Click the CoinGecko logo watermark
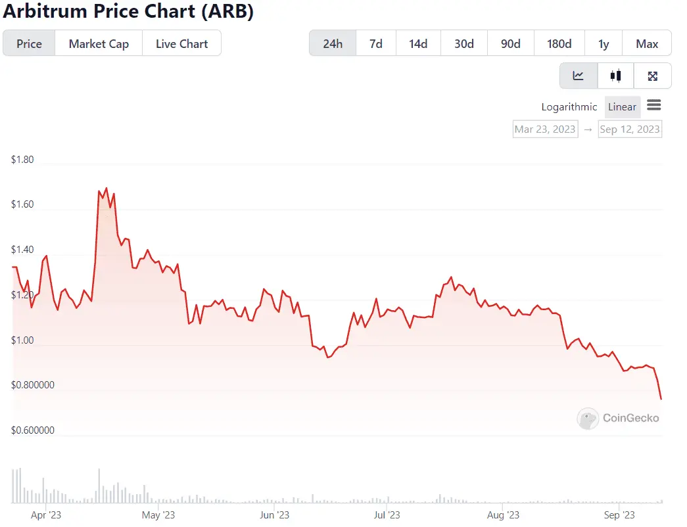The image size is (687, 527). pos(617,419)
